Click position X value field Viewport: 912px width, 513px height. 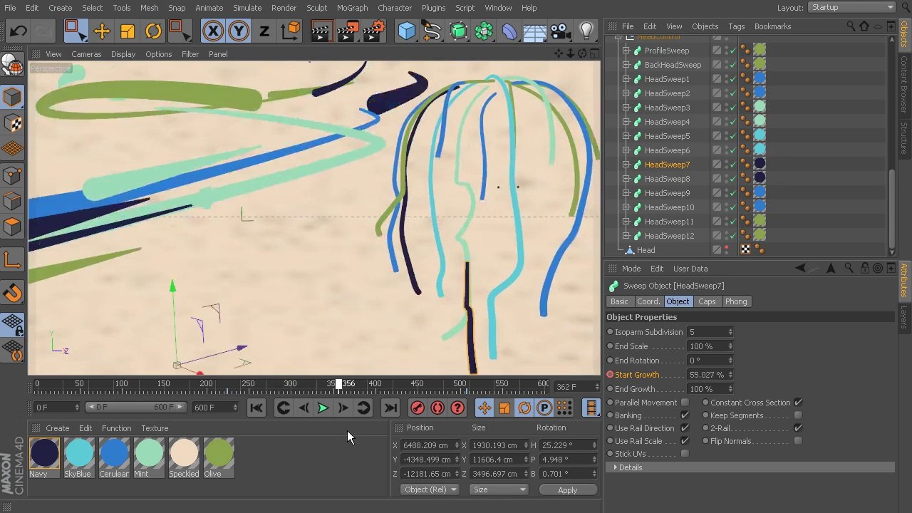coord(428,445)
